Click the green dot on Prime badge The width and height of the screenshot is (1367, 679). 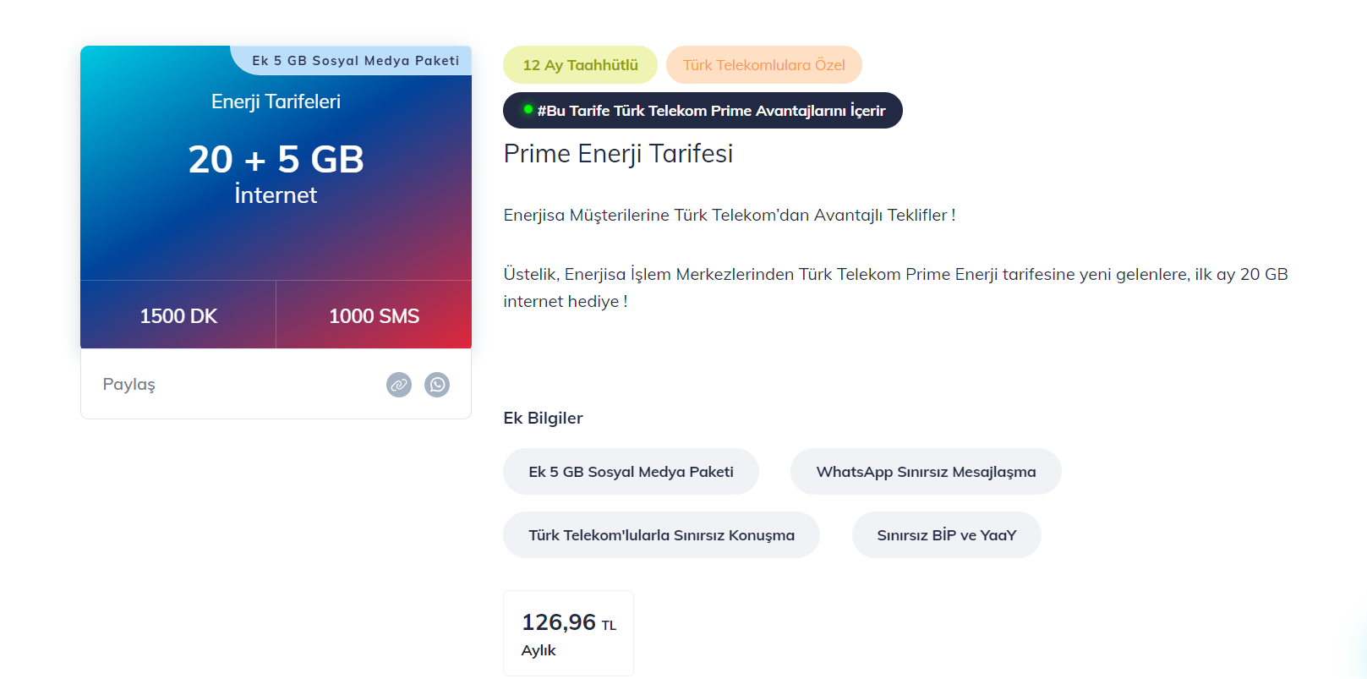[528, 109]
